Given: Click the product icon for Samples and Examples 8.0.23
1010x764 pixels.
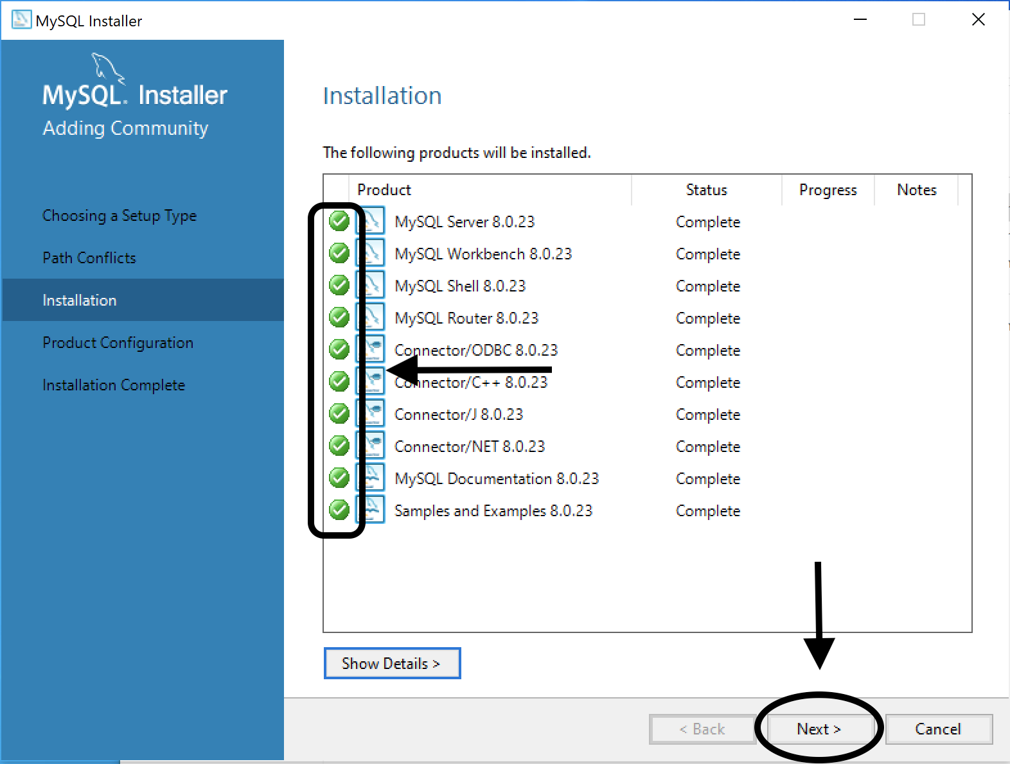Looking at the screenshot, I should pos(371,510).
